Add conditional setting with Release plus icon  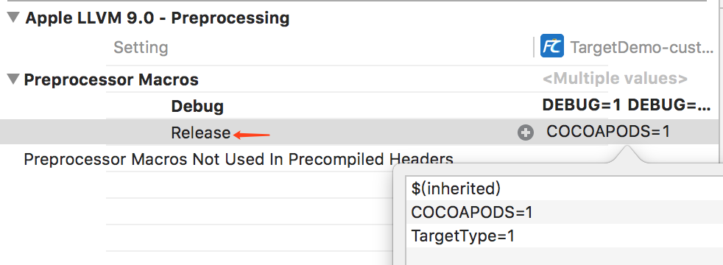525,132
